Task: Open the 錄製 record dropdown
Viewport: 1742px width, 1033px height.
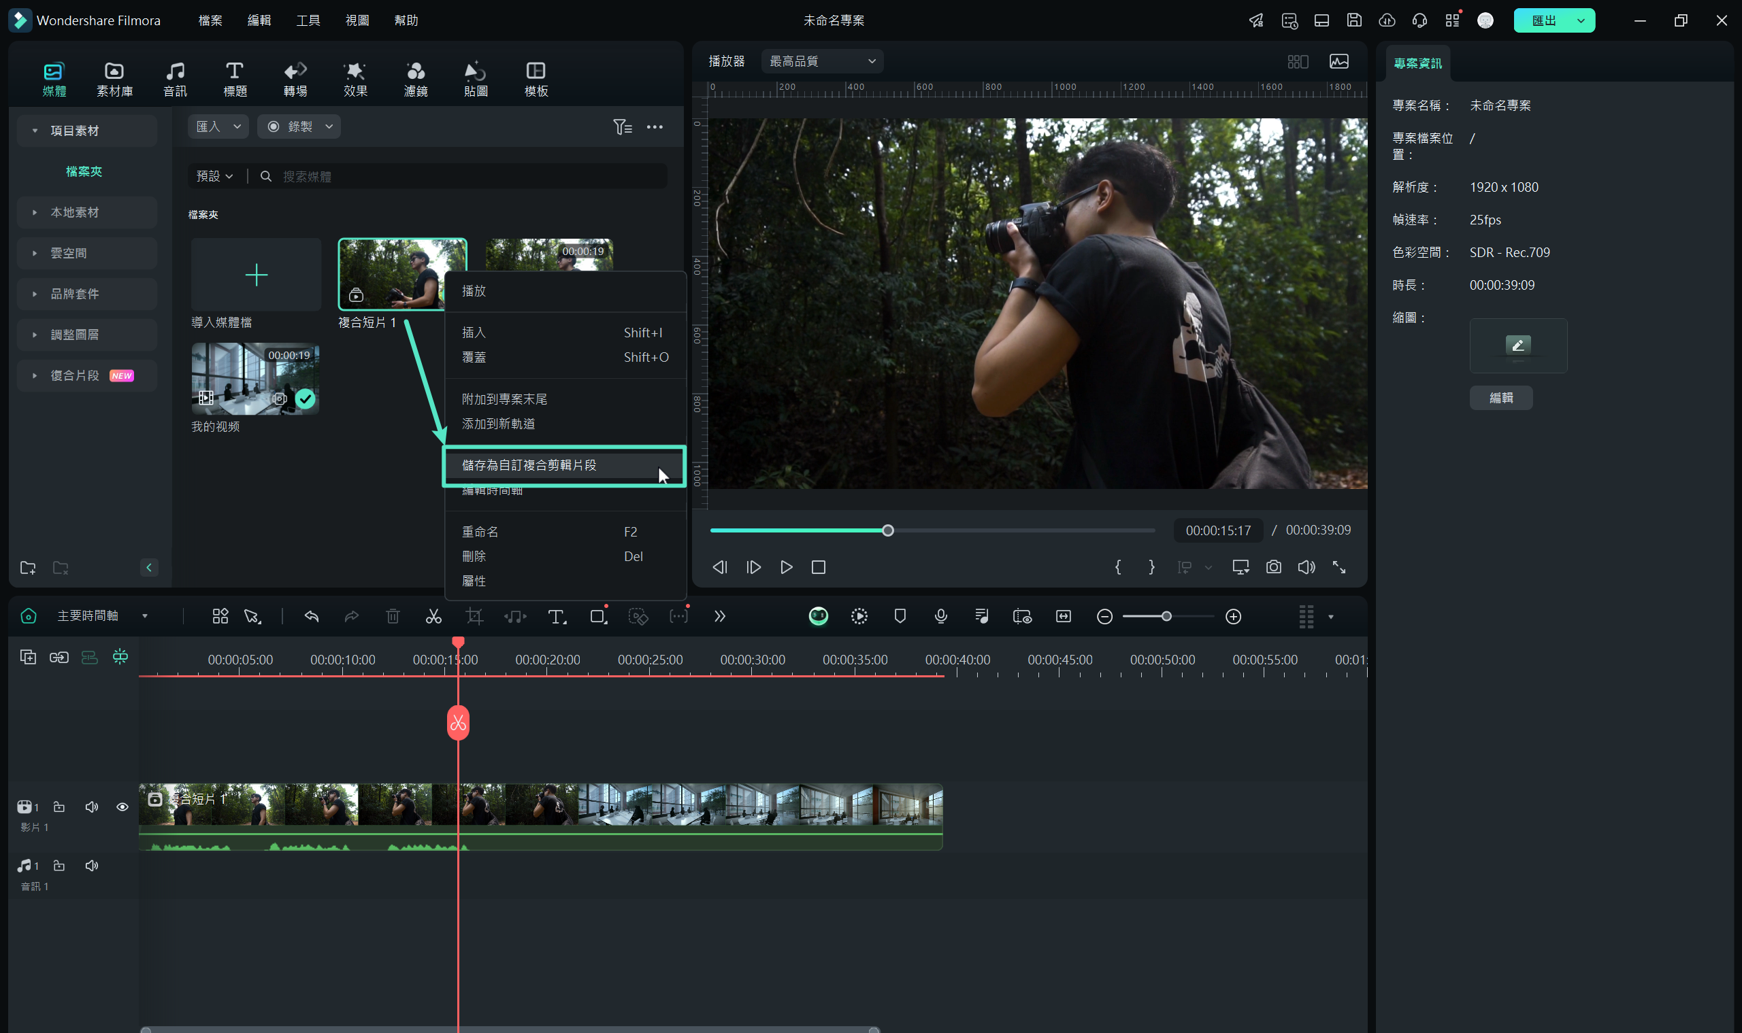Action: pos(299,126)
